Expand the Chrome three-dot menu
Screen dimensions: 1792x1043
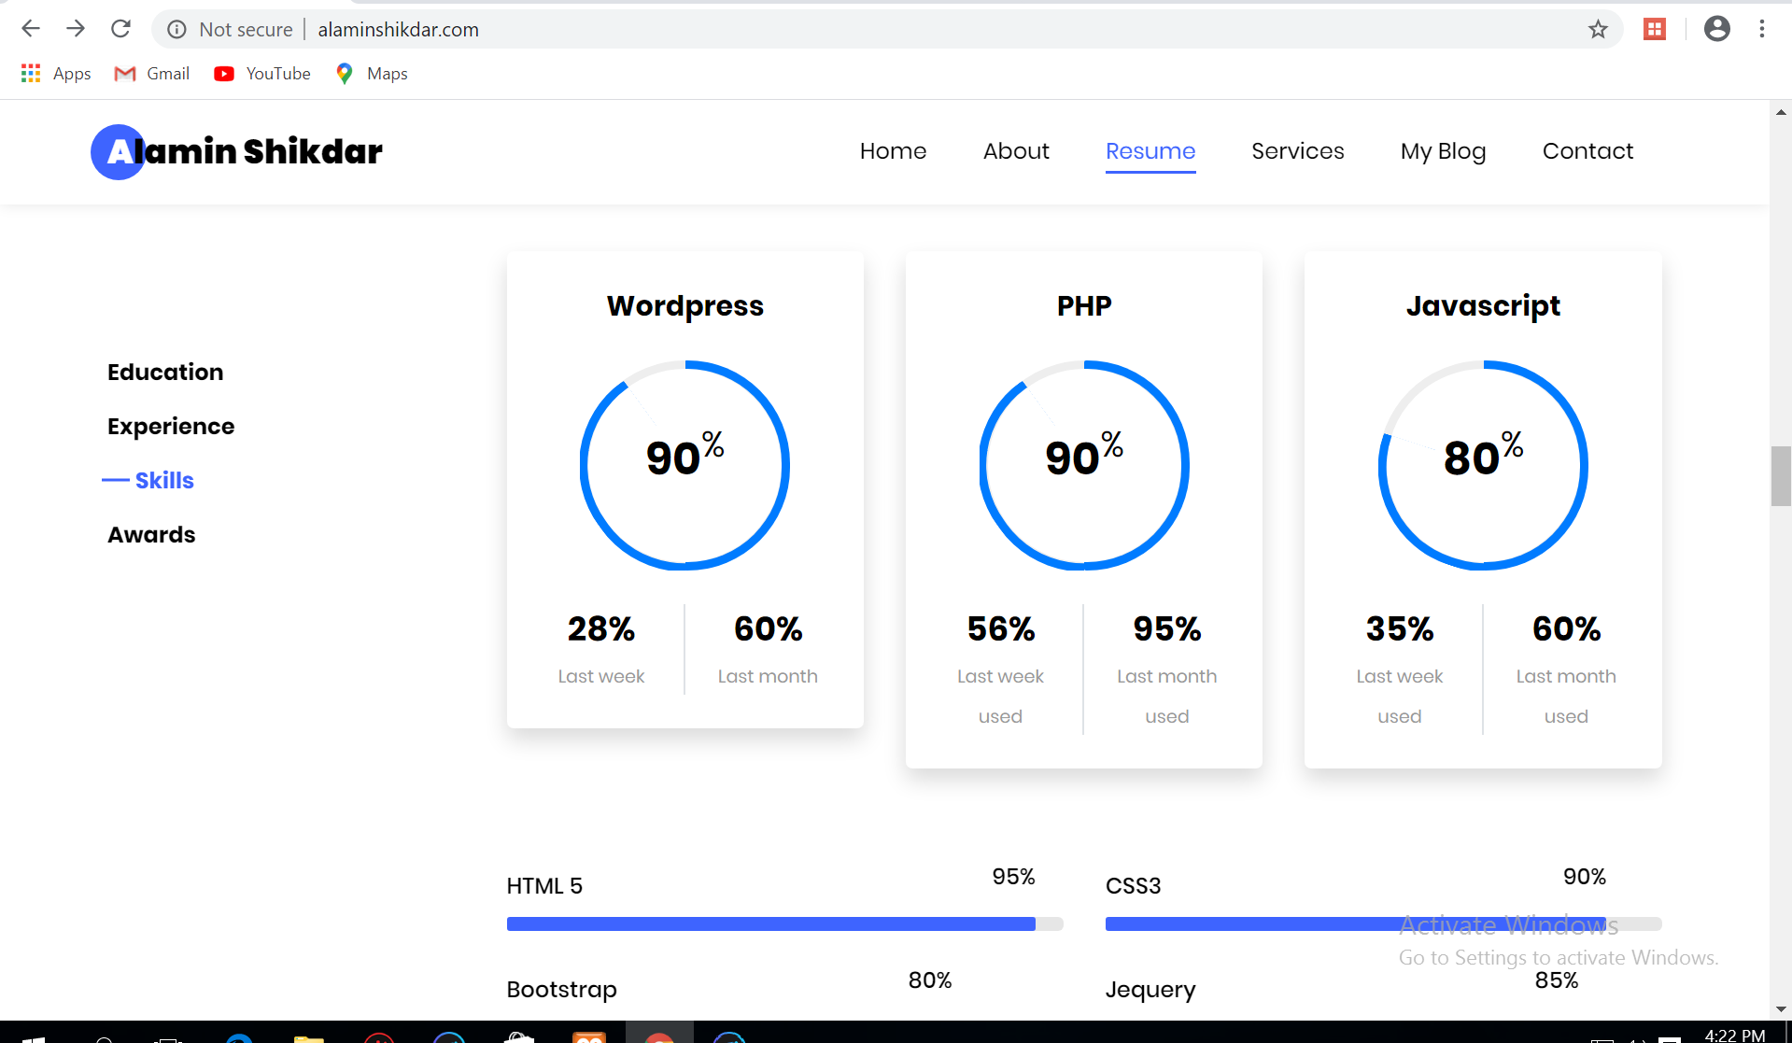pos(1761,29)
